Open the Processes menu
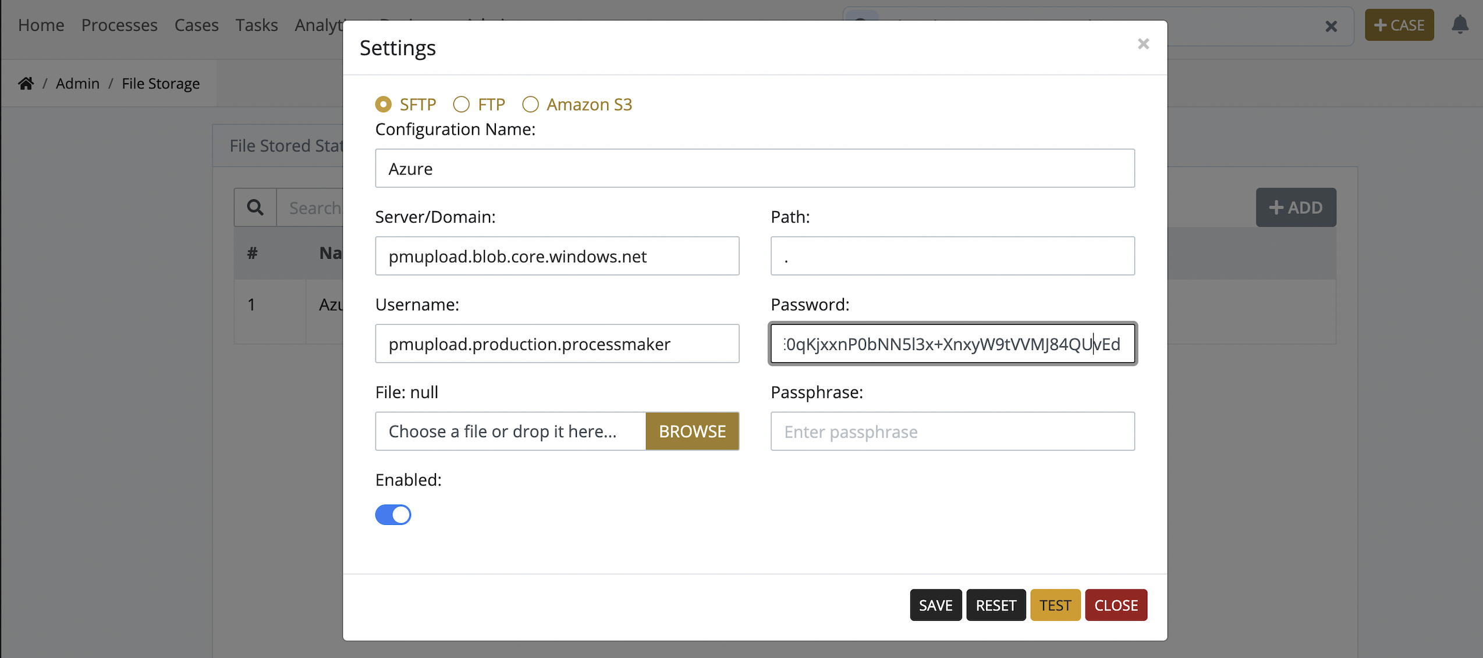This screenshot has height=658, width=1483. click(x=119, y=25)
